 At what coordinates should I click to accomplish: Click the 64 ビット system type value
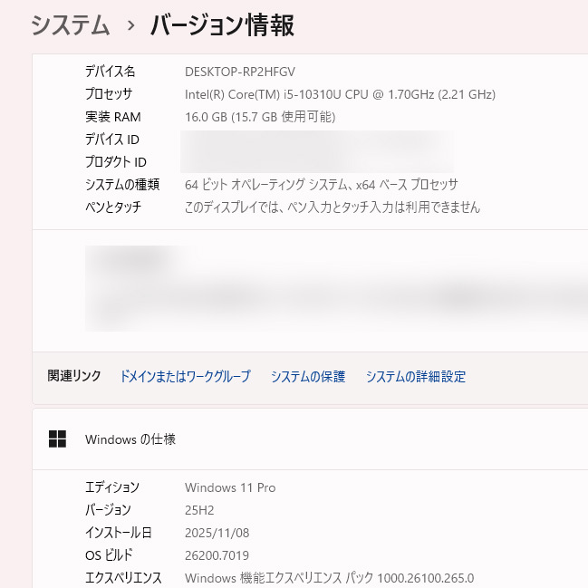pyautogui.click(x=321, y=185)
